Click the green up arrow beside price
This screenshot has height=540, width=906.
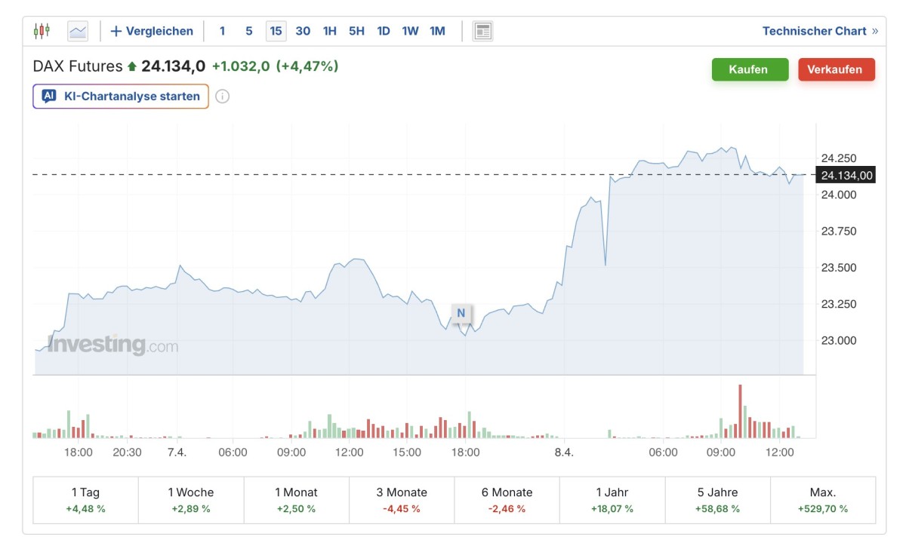132,66
